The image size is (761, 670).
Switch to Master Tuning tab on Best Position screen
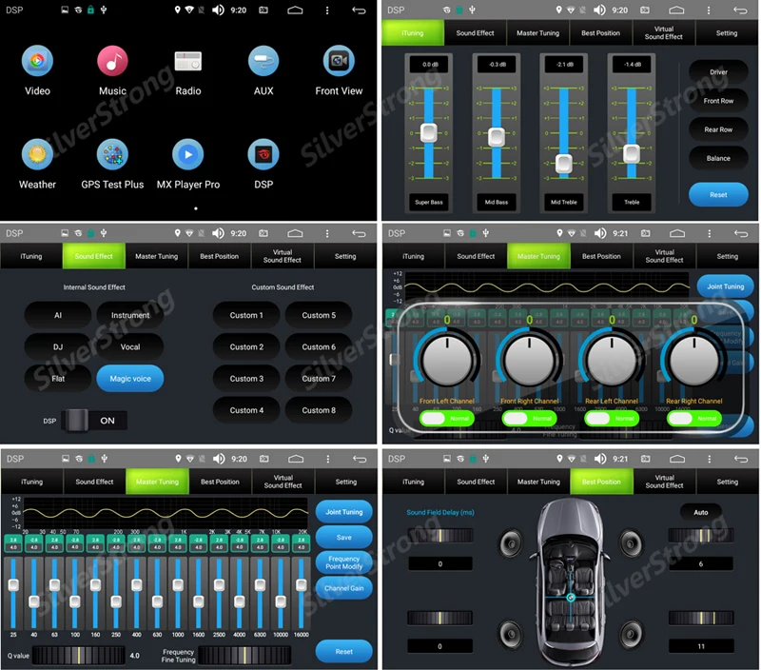[x=538, y=482]
